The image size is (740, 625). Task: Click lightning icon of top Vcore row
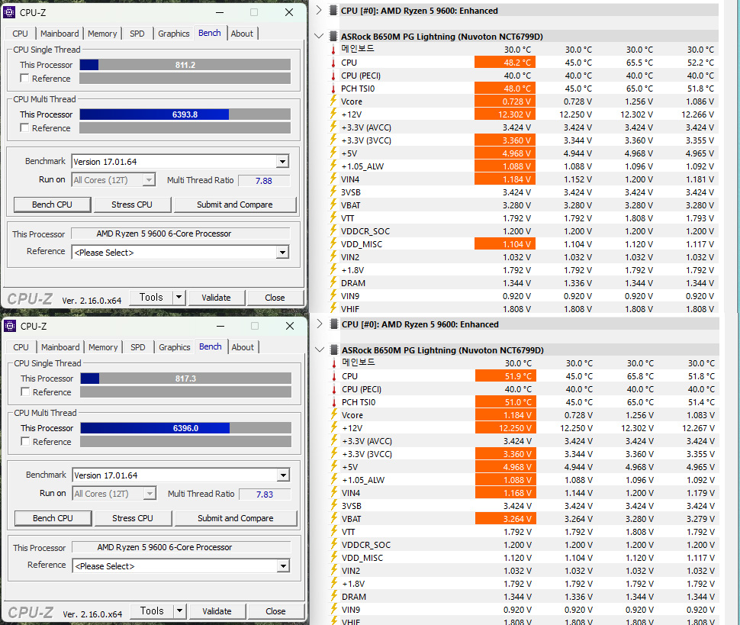[333, 101]
